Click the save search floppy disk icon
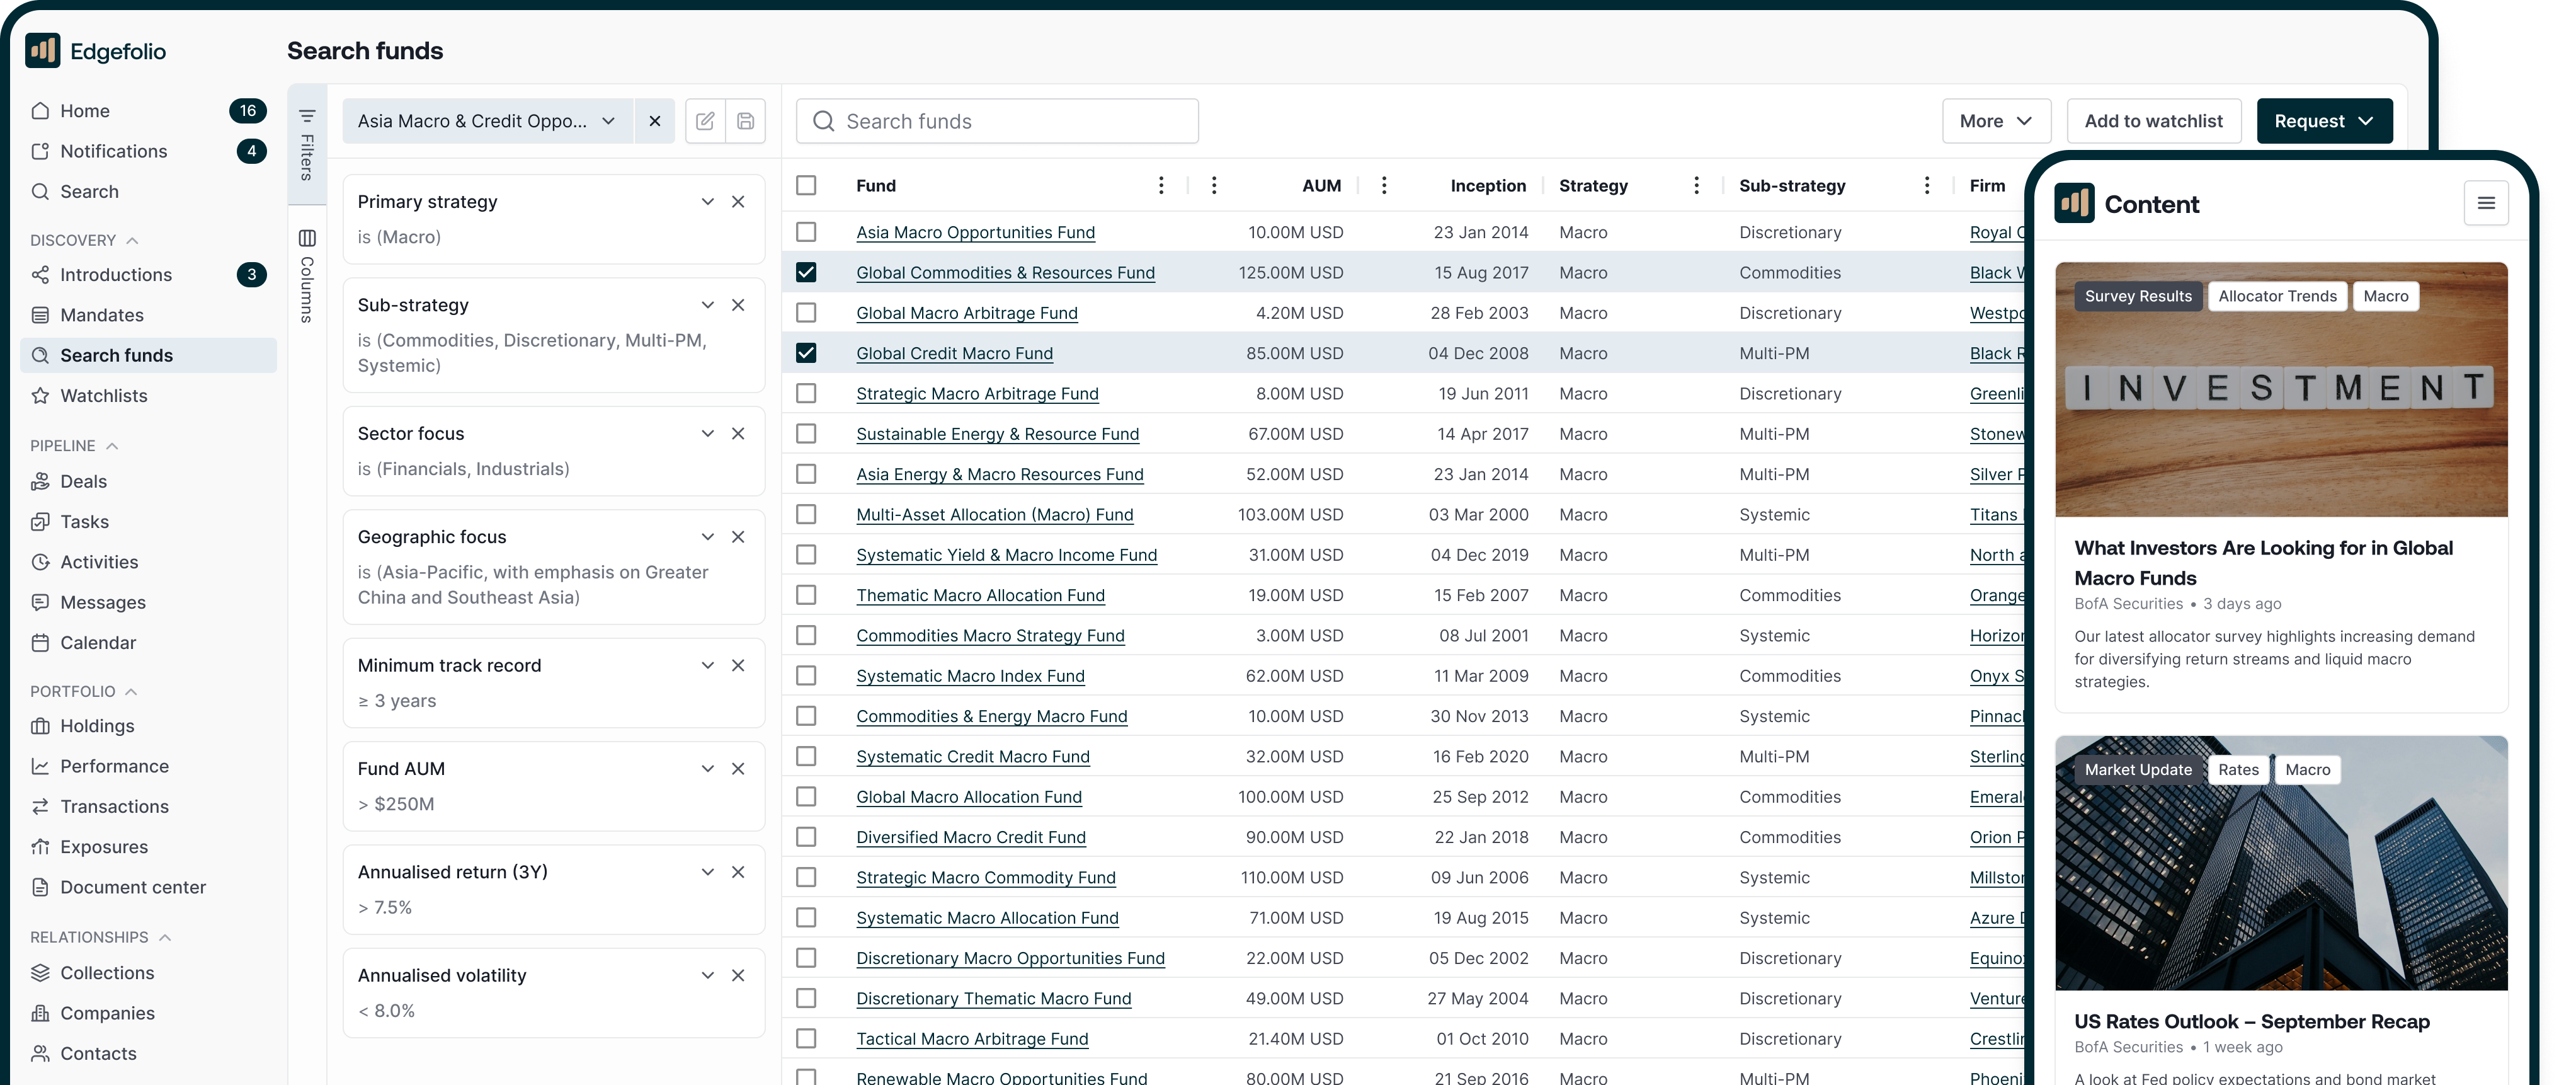Image resolution: width=2576 pixels, height=1085 pixels. click(x=745, y=121)
